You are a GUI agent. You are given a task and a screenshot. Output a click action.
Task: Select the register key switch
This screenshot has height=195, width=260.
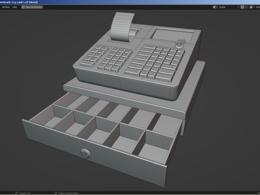tap(180, 43)
